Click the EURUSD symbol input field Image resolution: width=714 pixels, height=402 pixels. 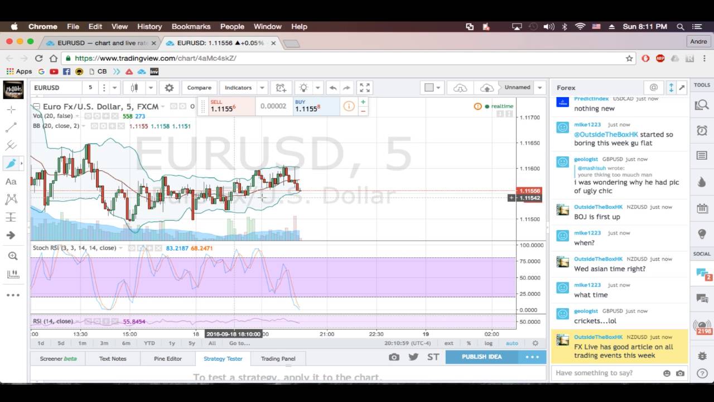pyautogui.click(x=56, y=88)
